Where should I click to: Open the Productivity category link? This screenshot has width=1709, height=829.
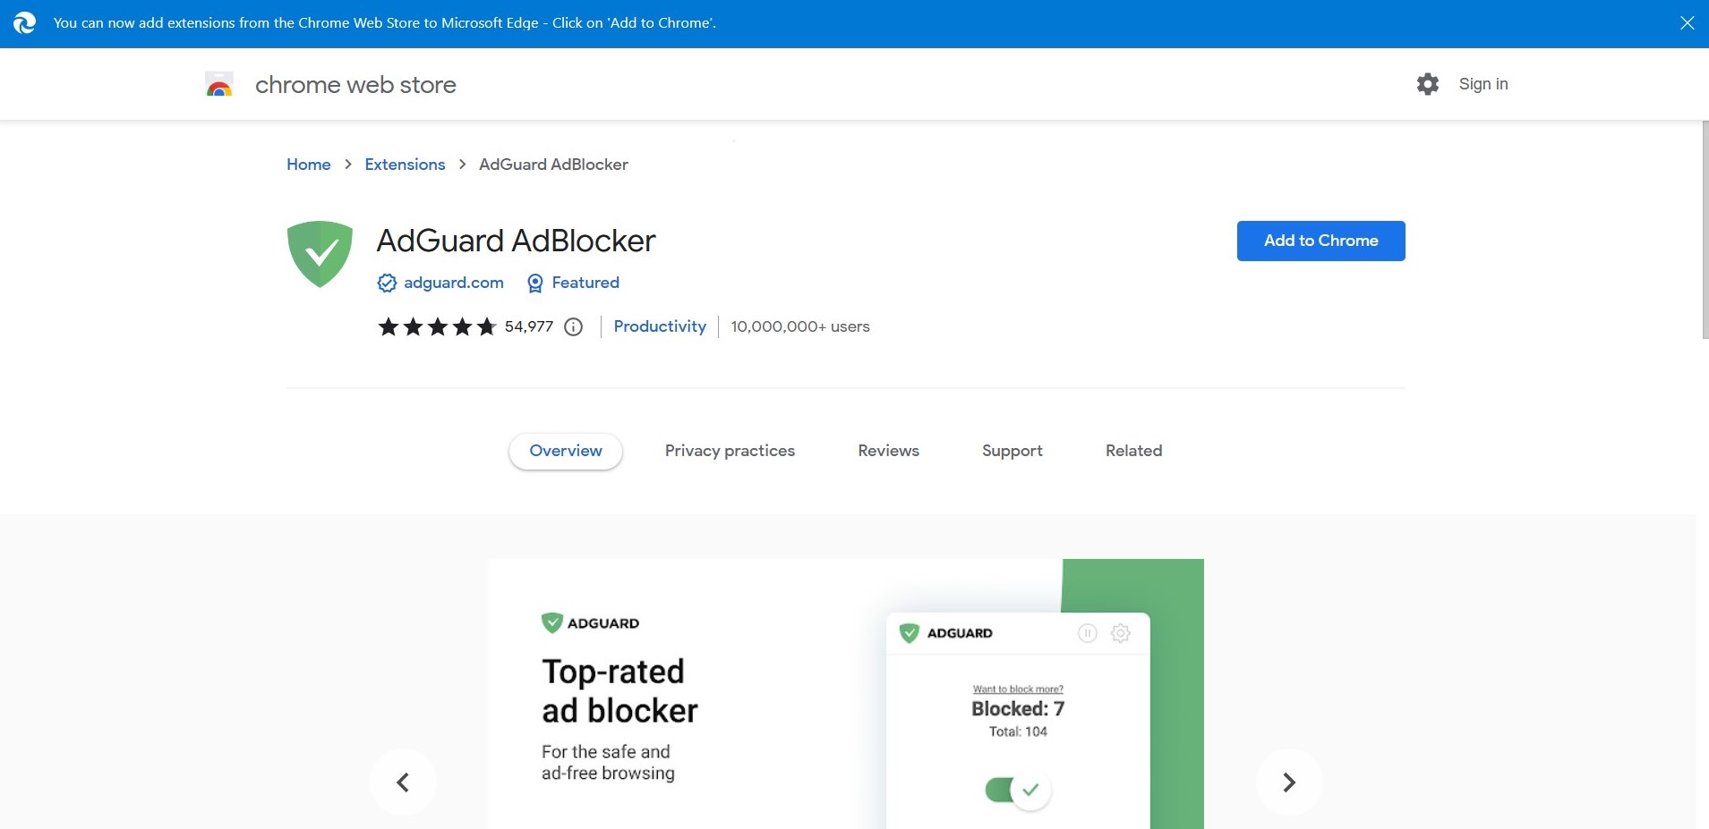659,326
